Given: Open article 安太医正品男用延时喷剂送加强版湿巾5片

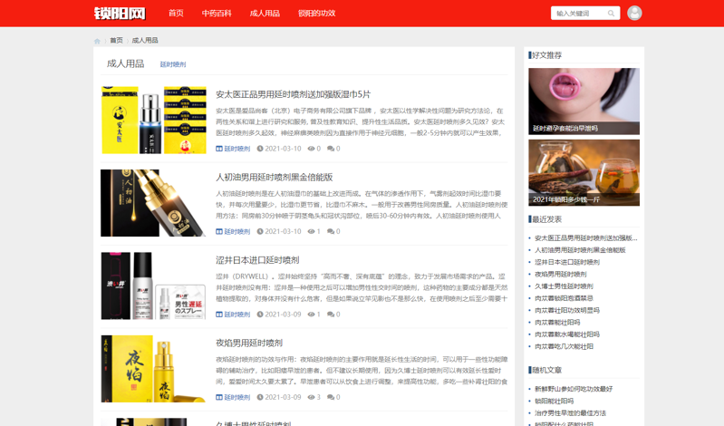Looking at the screenshot, I should coord(293,94).
